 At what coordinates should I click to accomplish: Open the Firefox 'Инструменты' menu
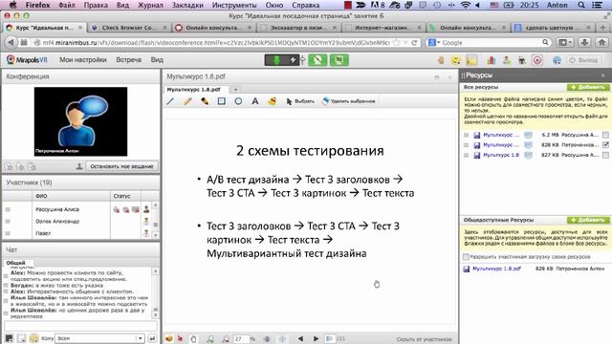click(234, 5)
